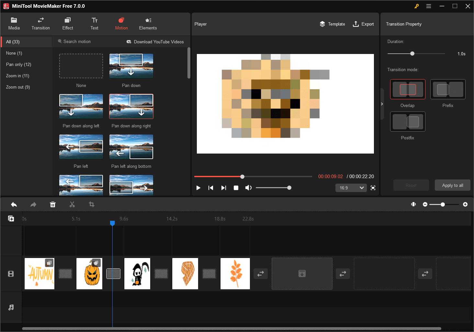Select the Overlap transition mode
Screen dimensions: 474x332
407,90
